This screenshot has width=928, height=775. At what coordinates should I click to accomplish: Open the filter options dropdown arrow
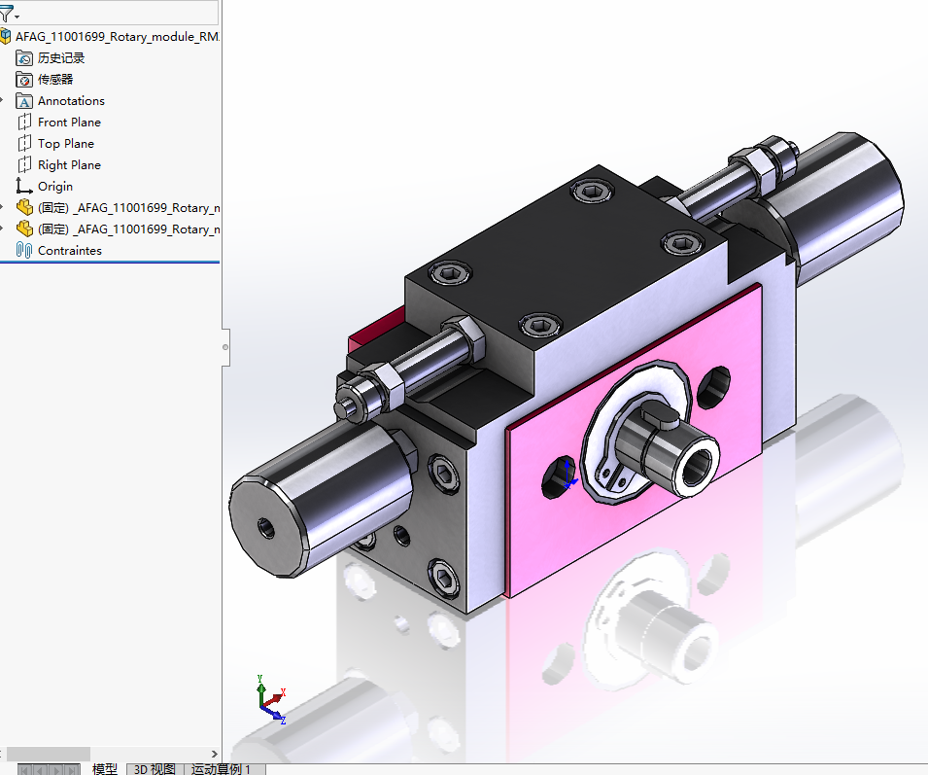[x=17, y=17]
